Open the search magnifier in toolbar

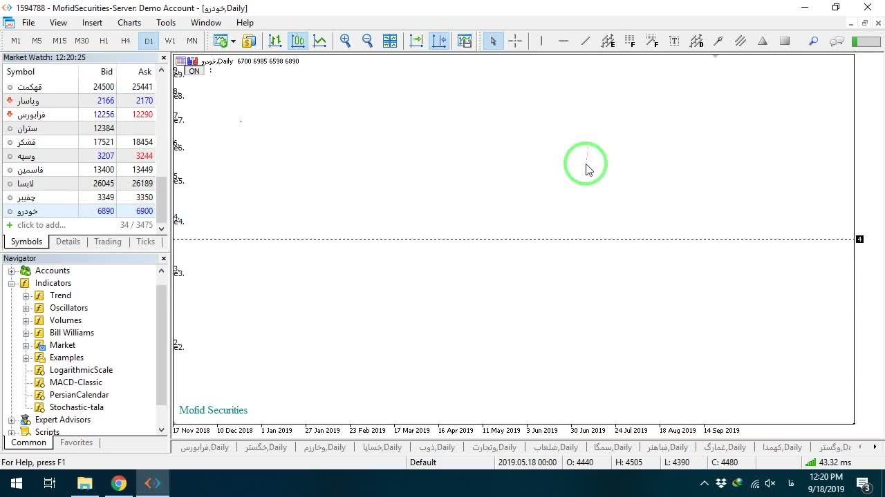(x=814, y=41)
